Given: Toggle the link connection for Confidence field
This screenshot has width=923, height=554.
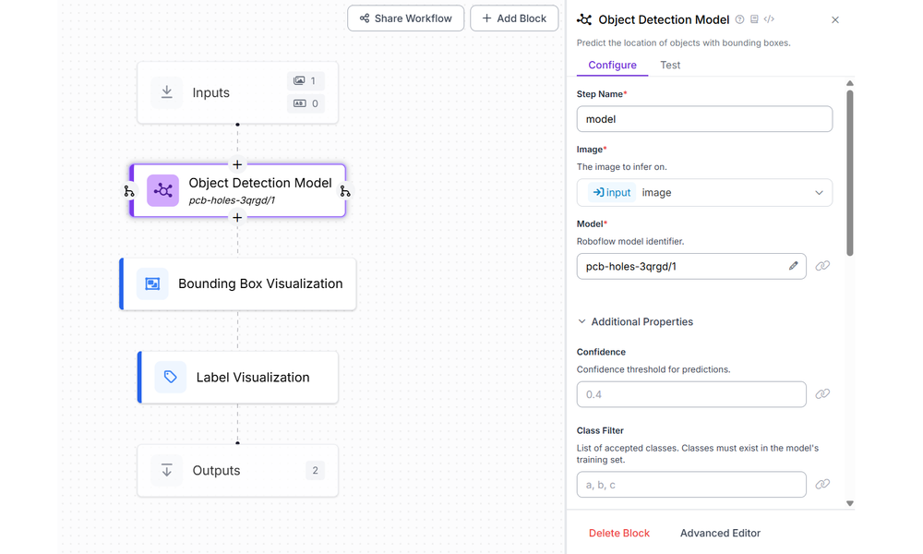Looking at the screenshot, I should [x=822, y=393].
